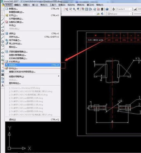Screen dimensions: 141x153
Task: Click the Pan Realtime toolbar icon
Action: click(x=66, y=9)
